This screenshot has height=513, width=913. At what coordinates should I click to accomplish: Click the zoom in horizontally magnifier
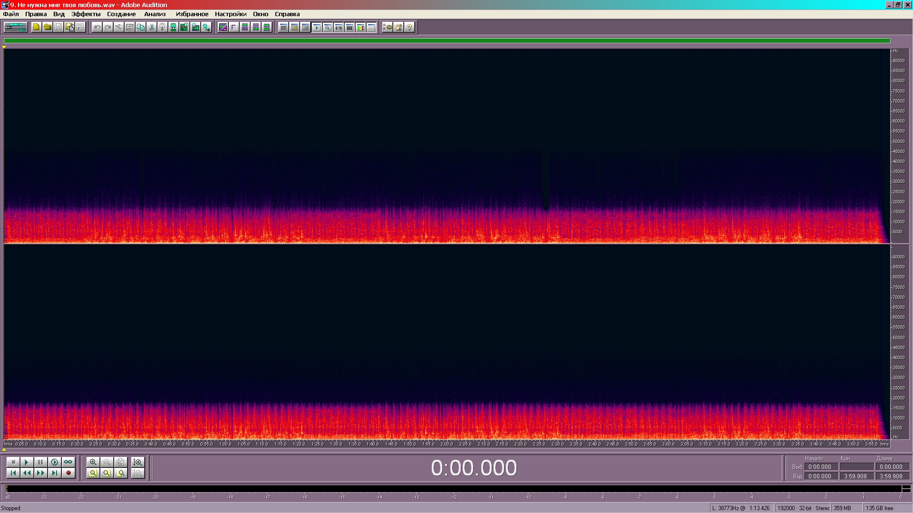click(93, 462)
